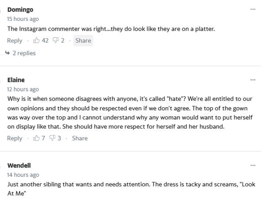Like Elaine's comment with thumbs up
The image size is (266, 201).
tap(36, 138)
